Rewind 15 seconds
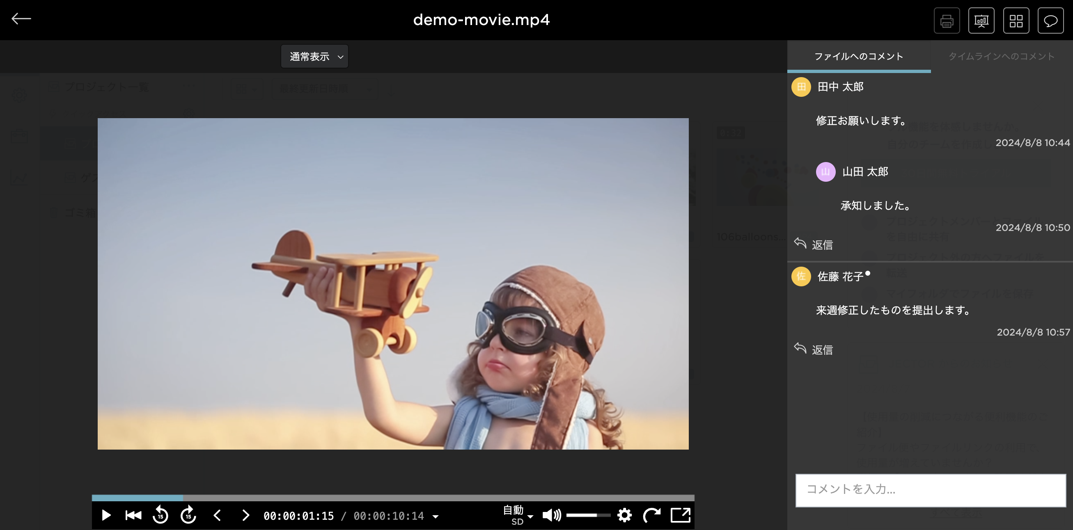 160,515
